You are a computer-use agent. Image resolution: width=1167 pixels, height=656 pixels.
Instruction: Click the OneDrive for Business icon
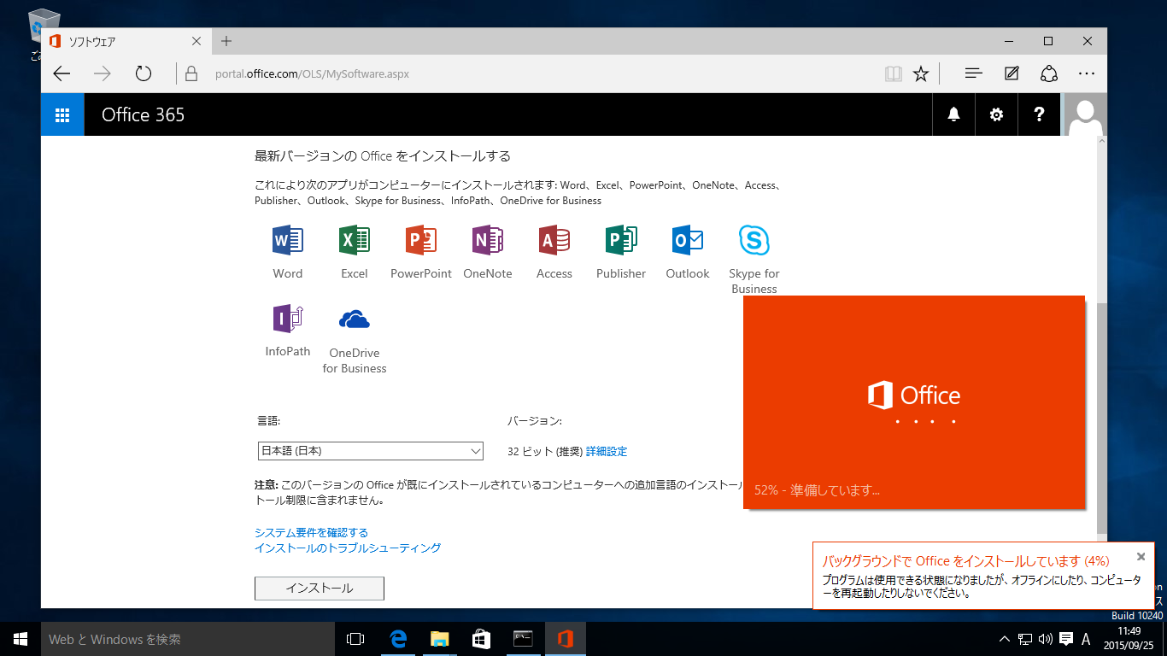(355, 319)
